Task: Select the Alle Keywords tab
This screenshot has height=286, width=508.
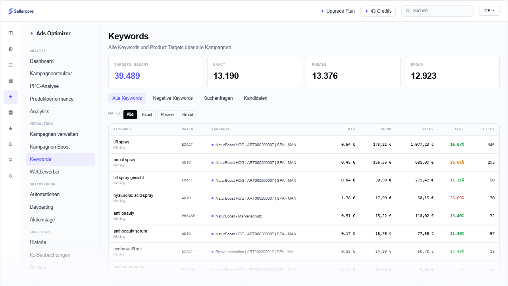Action: pyautogui.click(x=127, y=98)
